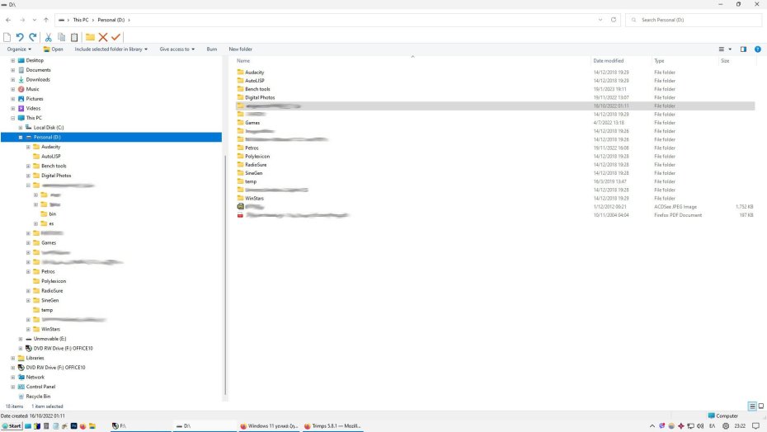Image resolution: width=767 pixels, height=432 pixels.
Task: Open the Photoshop shortcut in the taskbar
Action: click(74, 426)
